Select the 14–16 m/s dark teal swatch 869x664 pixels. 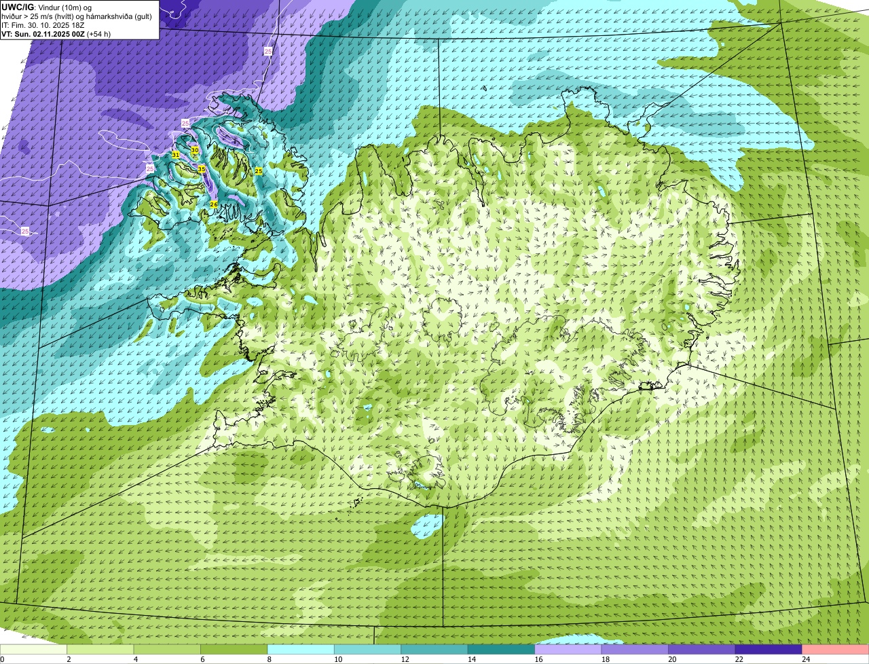[502, 649]
